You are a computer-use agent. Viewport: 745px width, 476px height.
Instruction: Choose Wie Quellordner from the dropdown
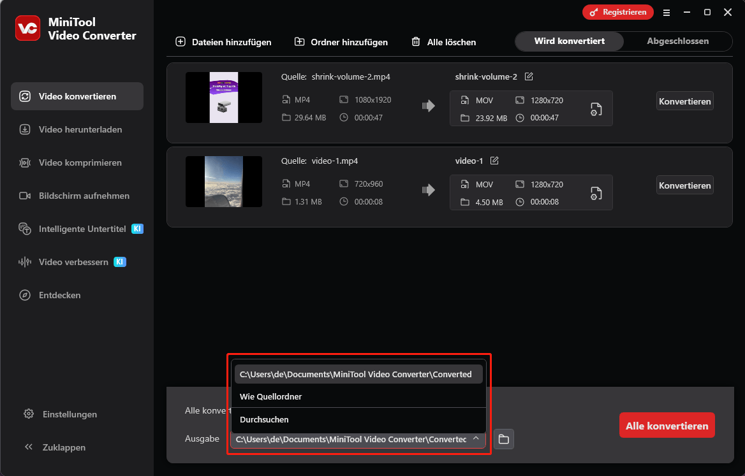tap(358, 397)
